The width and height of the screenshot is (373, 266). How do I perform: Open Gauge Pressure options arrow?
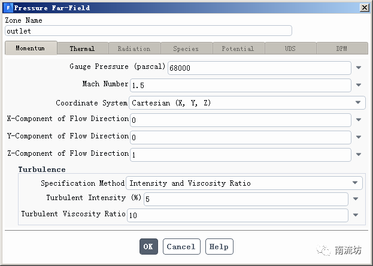pos(358,68)
